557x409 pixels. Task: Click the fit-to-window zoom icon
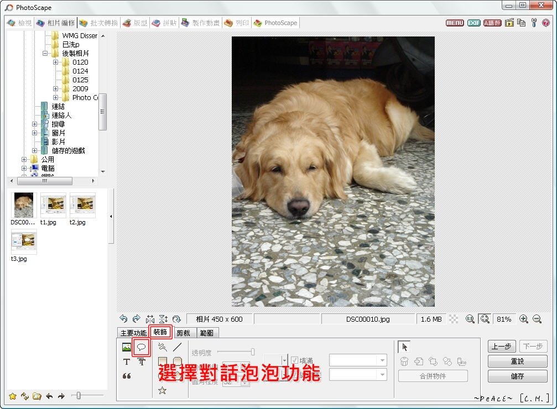click(485, 319)
